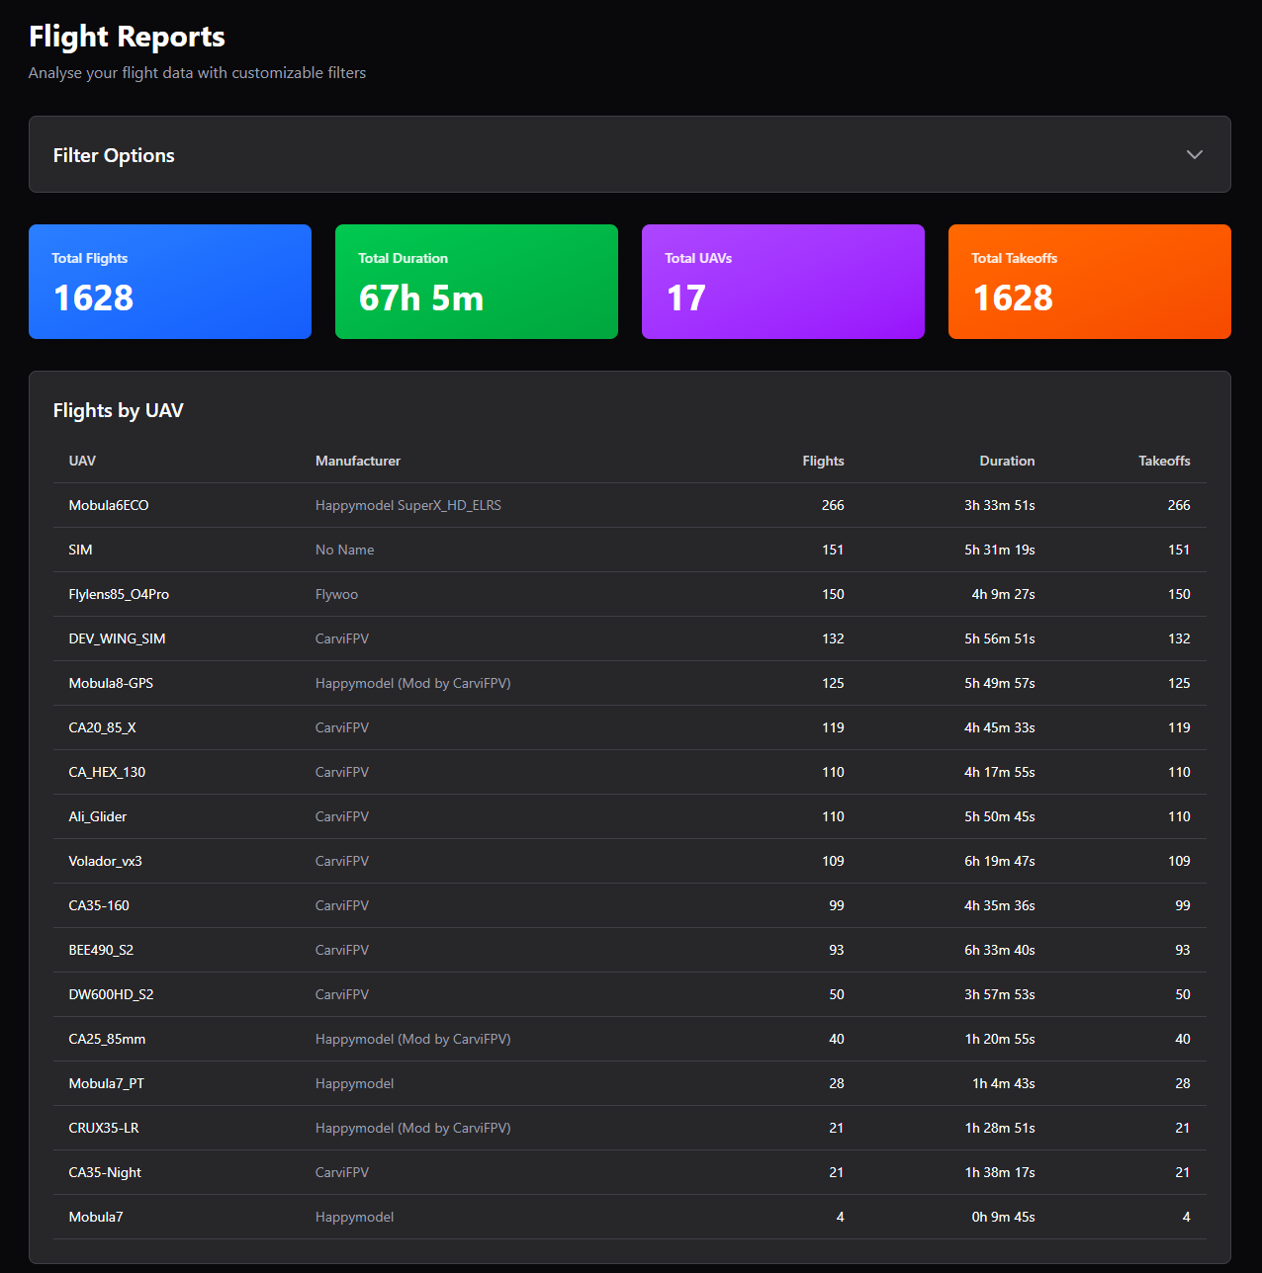Click the 1h 28m 51s duration
Screen dimensions: 1262x1273
(1000, 1128)
